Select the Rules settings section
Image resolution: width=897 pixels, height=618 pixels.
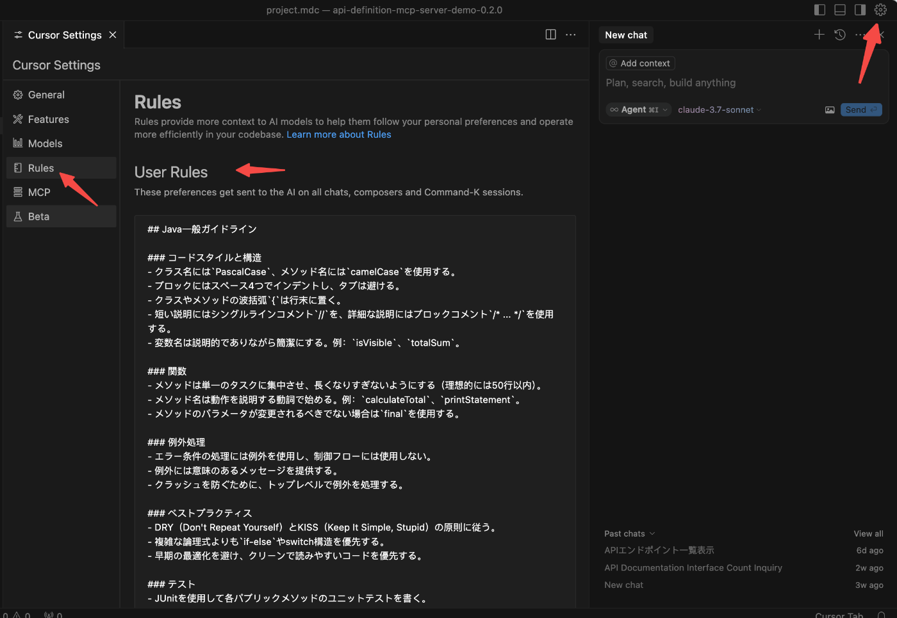coord(62,168)
